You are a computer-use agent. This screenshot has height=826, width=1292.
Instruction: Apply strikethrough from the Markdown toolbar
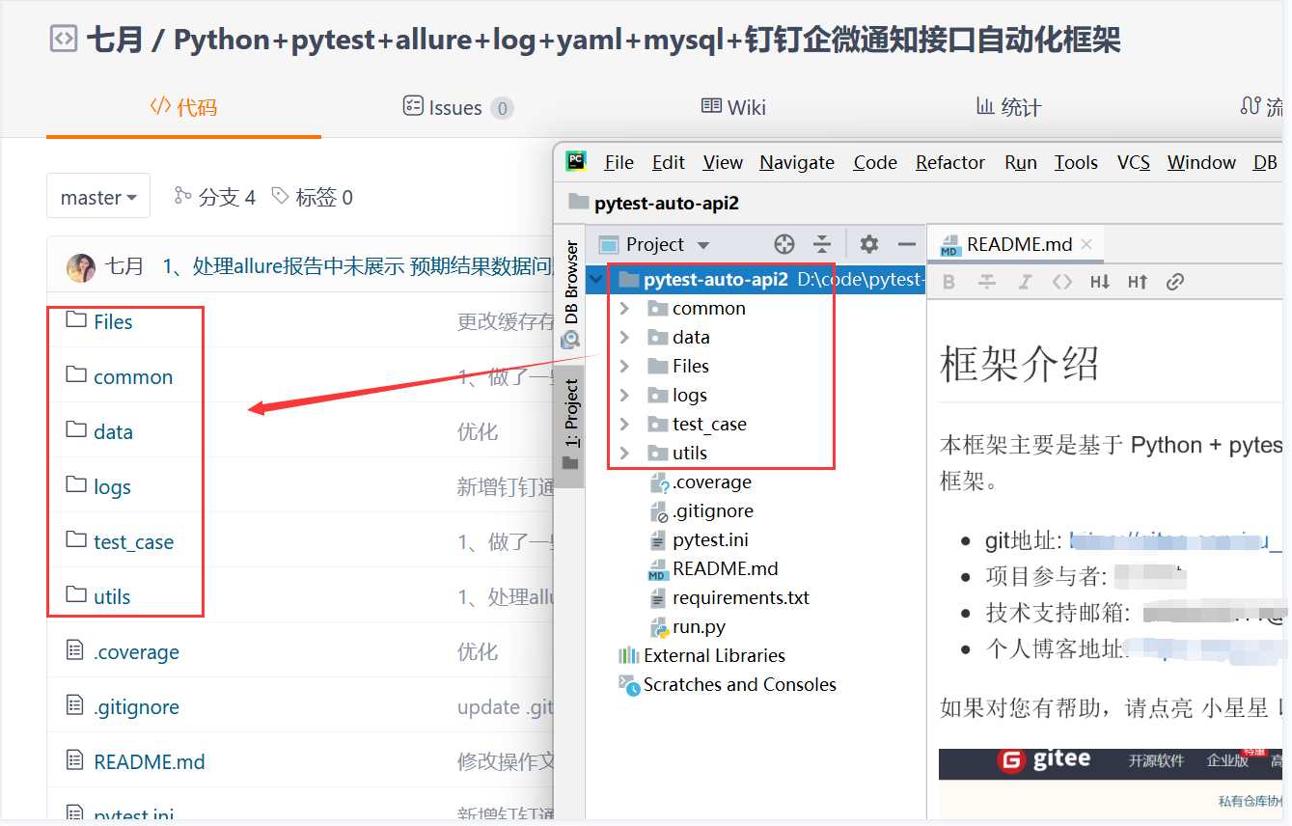click(985, 281)
